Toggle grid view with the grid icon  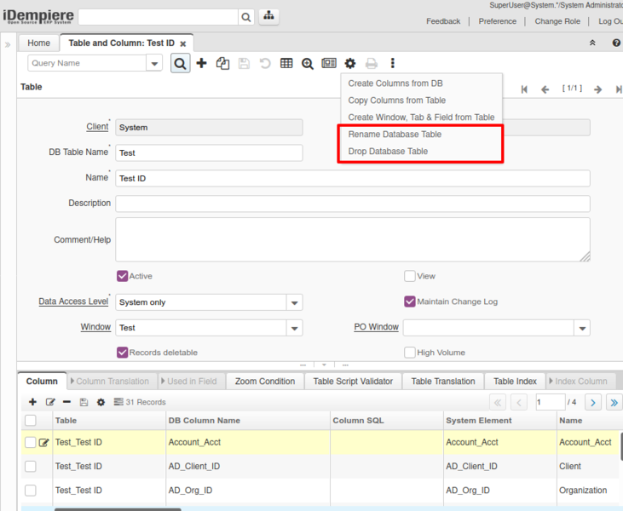pyautogui.click(x=286, y=63)
